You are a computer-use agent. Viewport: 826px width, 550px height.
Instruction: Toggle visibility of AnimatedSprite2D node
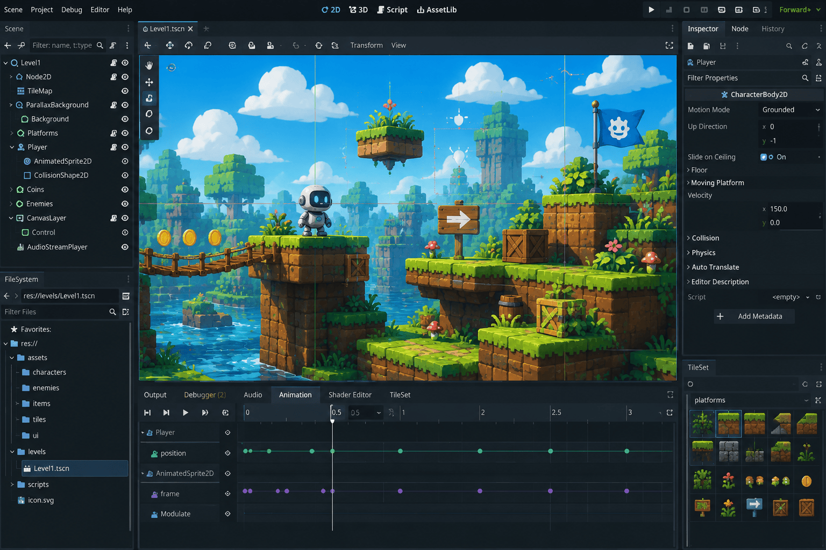coord(125,161)
